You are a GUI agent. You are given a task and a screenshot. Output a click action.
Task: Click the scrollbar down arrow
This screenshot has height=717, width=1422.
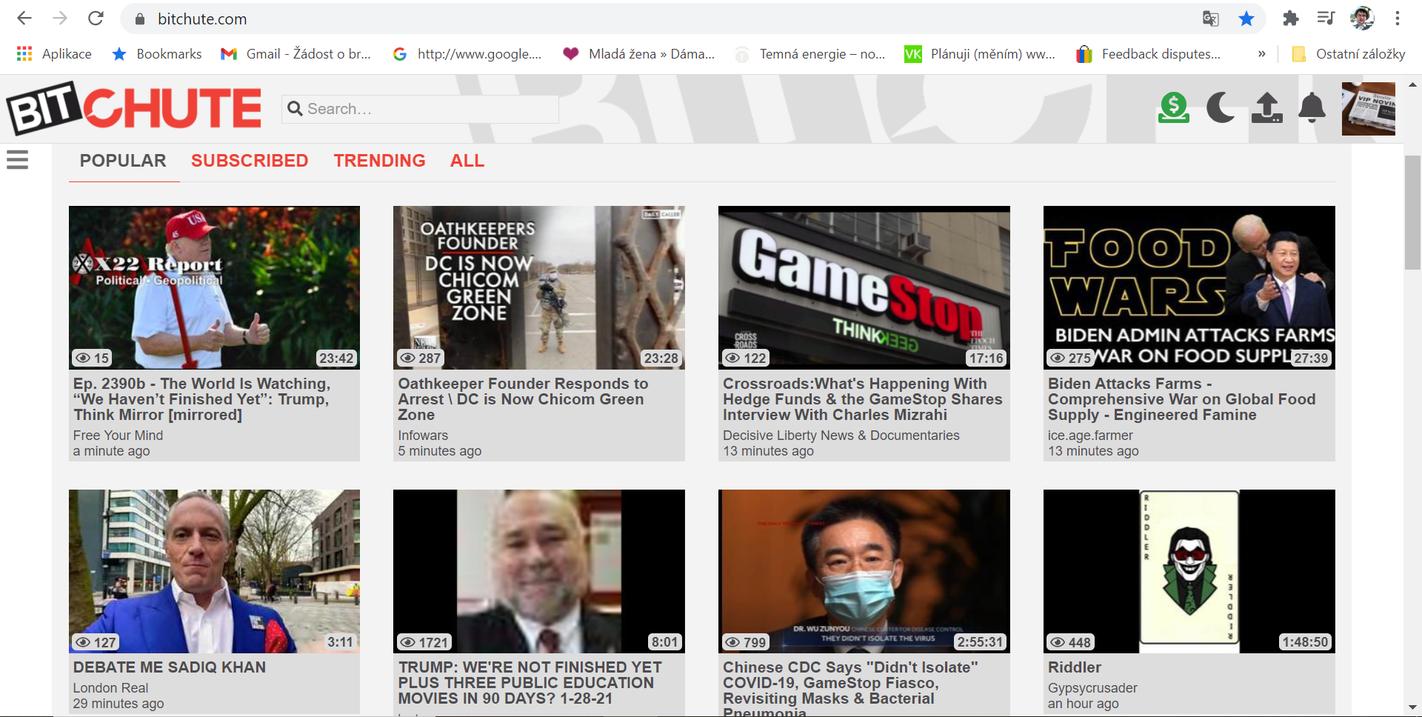(1413, 708)
